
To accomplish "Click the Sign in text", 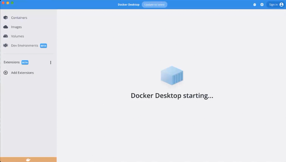I will point(273,5).
